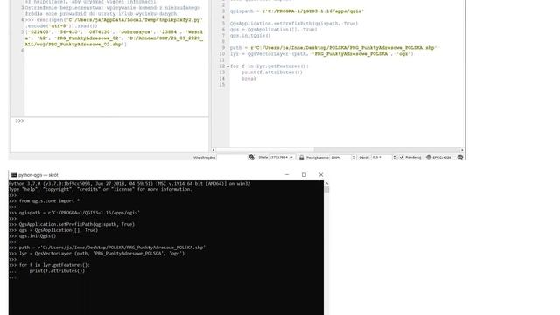This screenshot has height=315, width=560.
Task: Click the magnifier lock icon
Action: pyautogui.click(x=301, y=157)
